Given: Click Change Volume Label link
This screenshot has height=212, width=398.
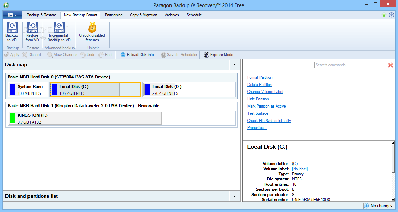Looking at the screenshot, I should pyautogui.click(x=265, y=92).
